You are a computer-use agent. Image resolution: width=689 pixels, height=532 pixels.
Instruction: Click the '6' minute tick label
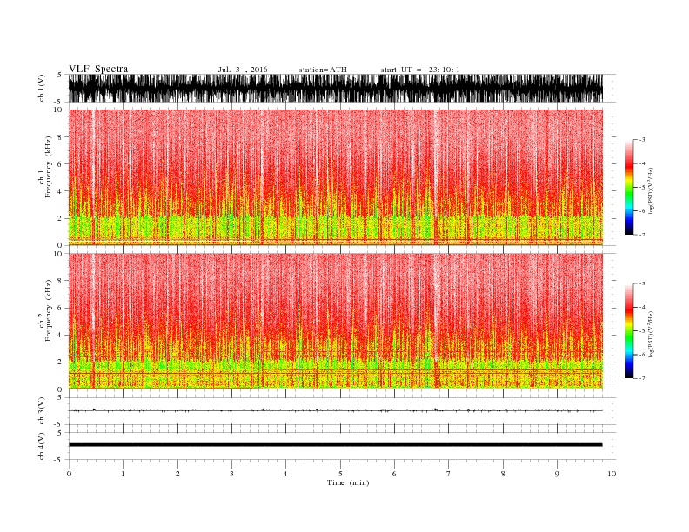point(394,474)
